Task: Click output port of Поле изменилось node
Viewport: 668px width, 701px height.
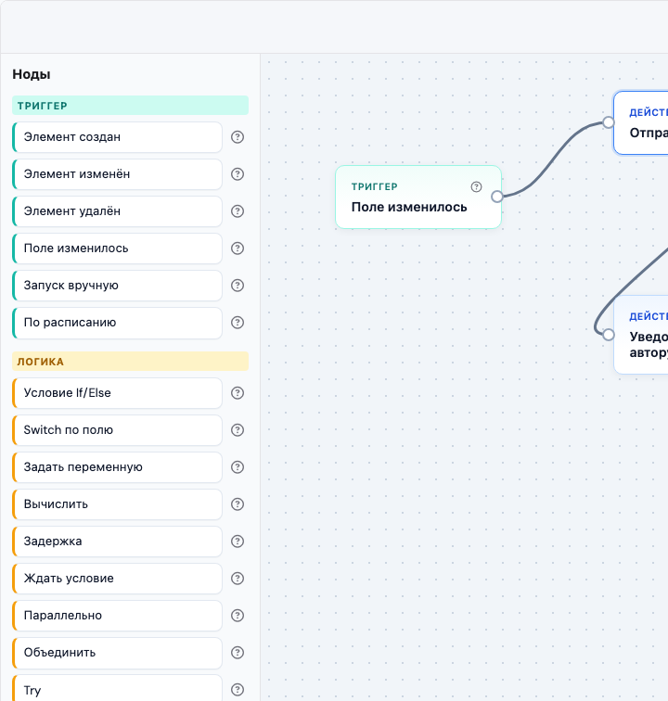Action: [x=497, y=197]
